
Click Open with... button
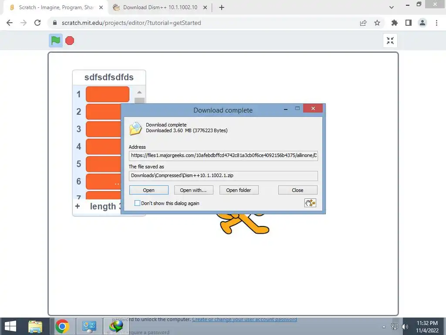click(193, 190)
